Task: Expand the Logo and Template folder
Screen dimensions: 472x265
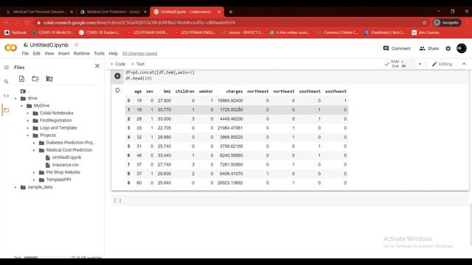Action: pos(28,128)
